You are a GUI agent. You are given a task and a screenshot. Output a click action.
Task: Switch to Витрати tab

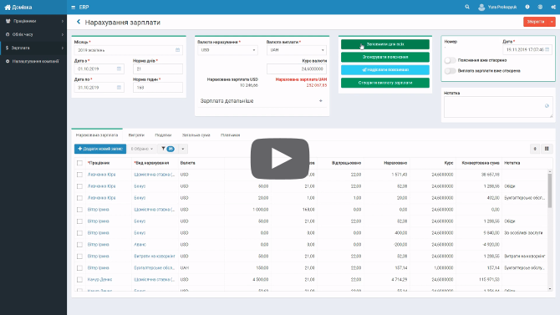pyautogui.click(x=136, y=135)
